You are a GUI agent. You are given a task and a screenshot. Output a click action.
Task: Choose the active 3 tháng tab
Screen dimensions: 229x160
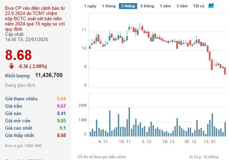tap(128, 6)
